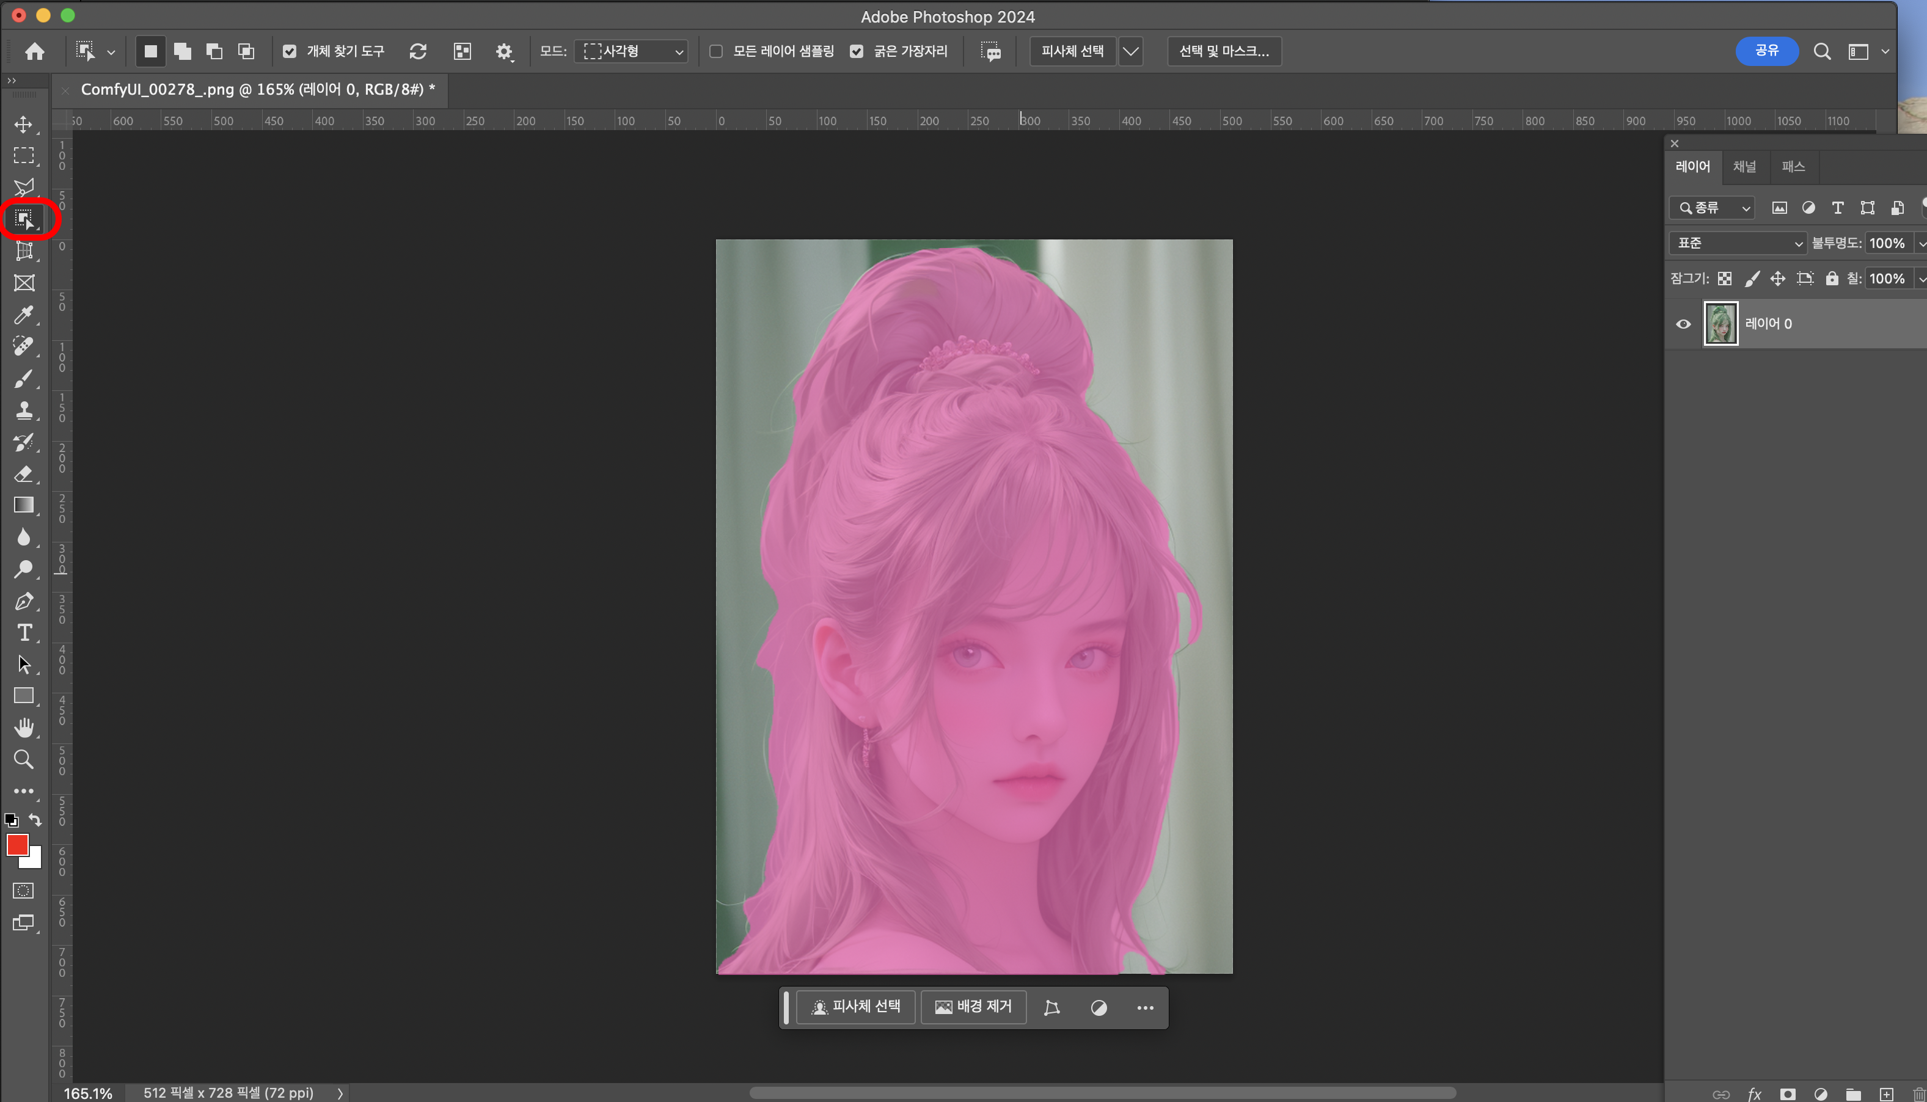Select the Horizontal Type tool

click(x=23, y=633)
